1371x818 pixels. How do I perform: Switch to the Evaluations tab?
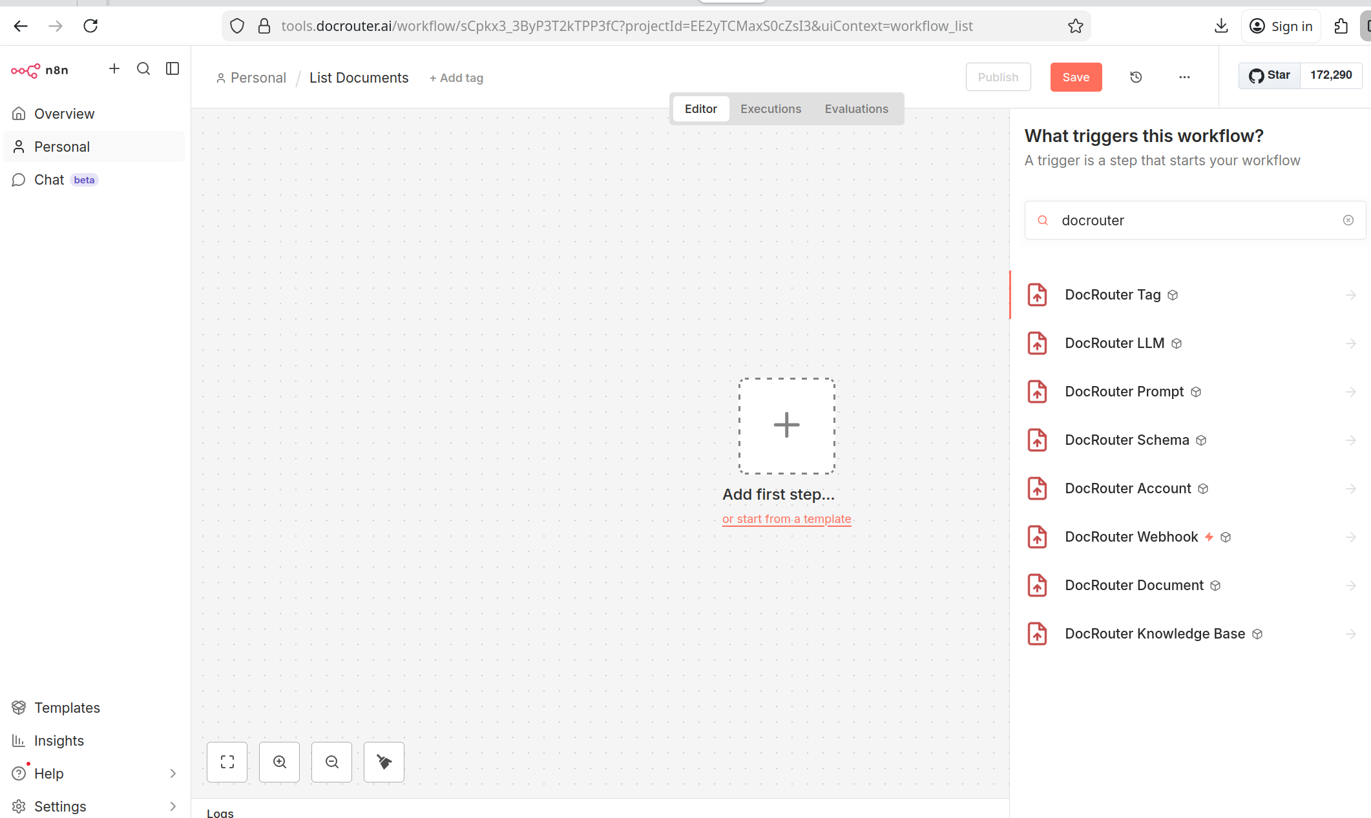point(856,109)
